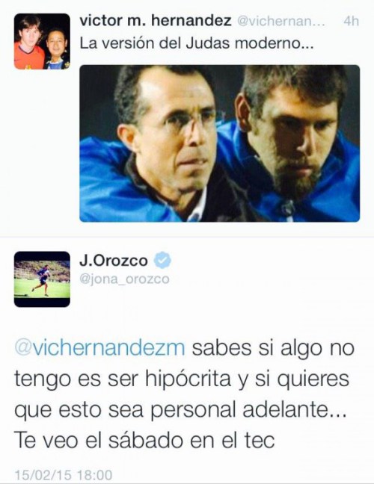This screenshot has height=484, width=374.
Task: Click the blue verified badge beside J.Orozco
Action: pos(162,260)
